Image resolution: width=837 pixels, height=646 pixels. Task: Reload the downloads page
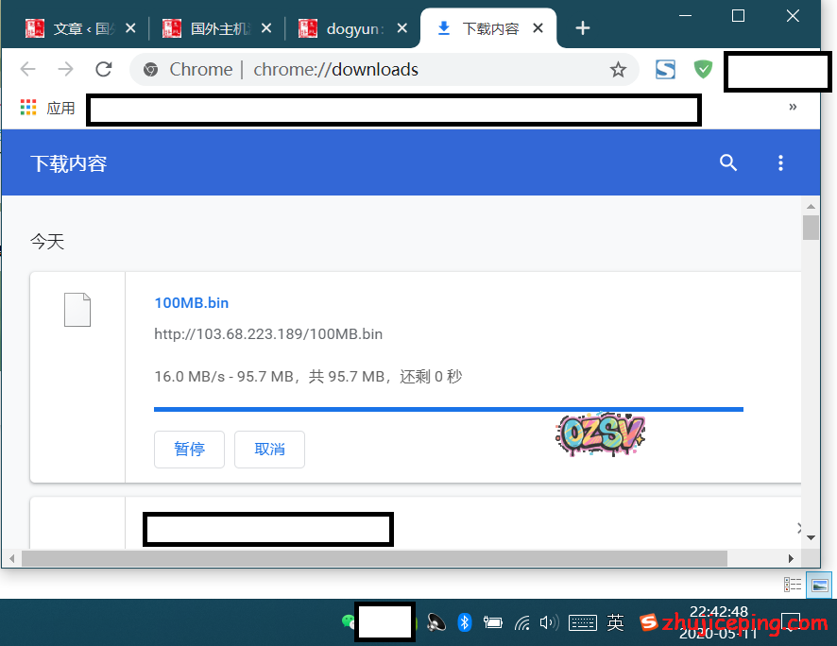tap(104, 69)
